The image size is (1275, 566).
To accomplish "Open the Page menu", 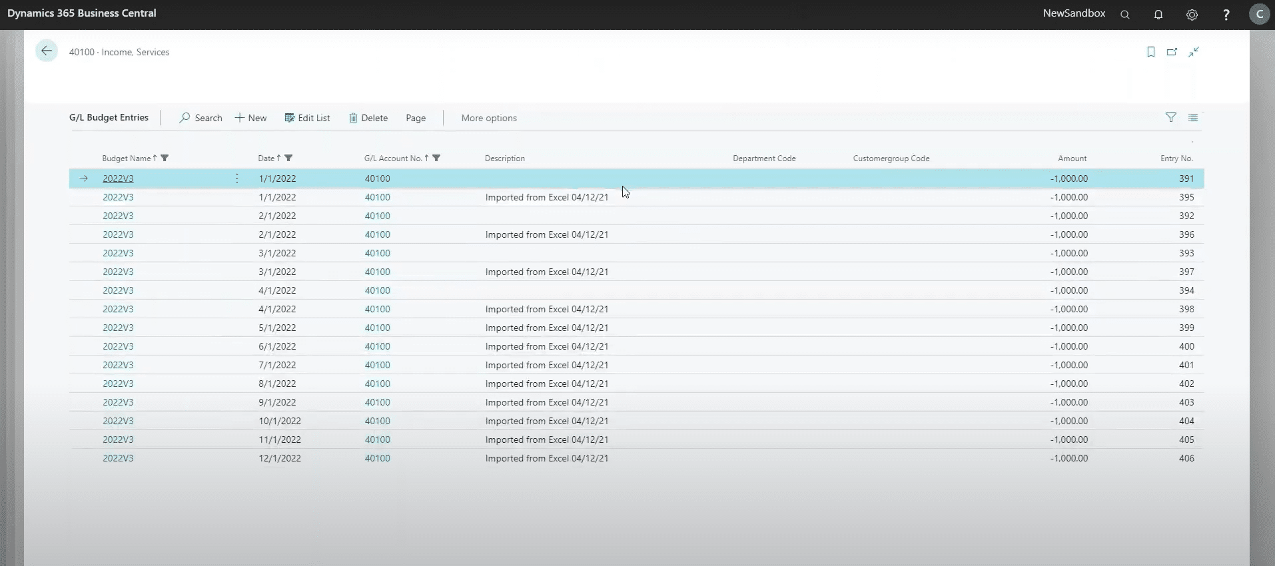I will click(416, 119).
